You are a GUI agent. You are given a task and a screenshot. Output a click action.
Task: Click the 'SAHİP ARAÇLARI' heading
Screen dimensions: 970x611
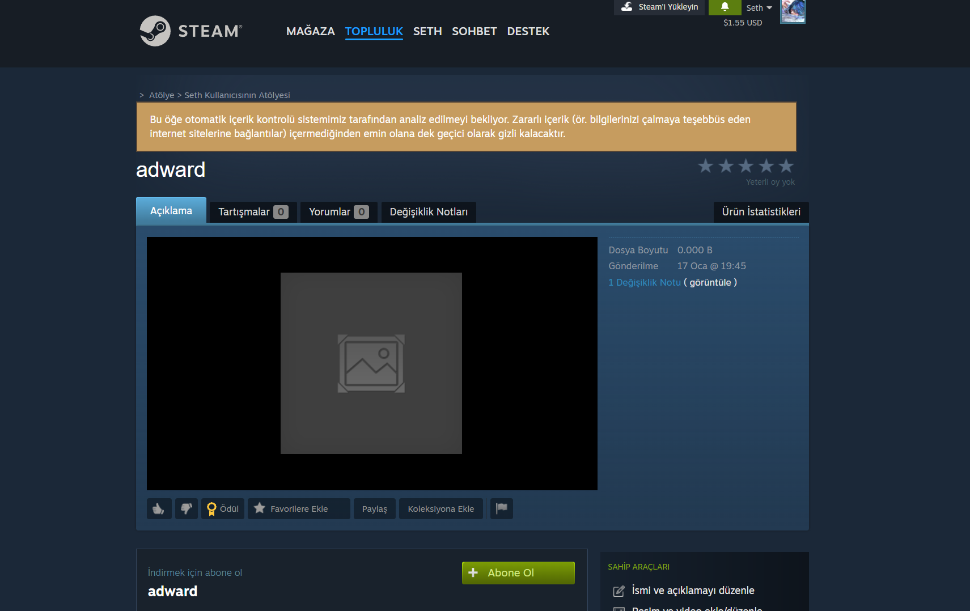coord(639,567)
